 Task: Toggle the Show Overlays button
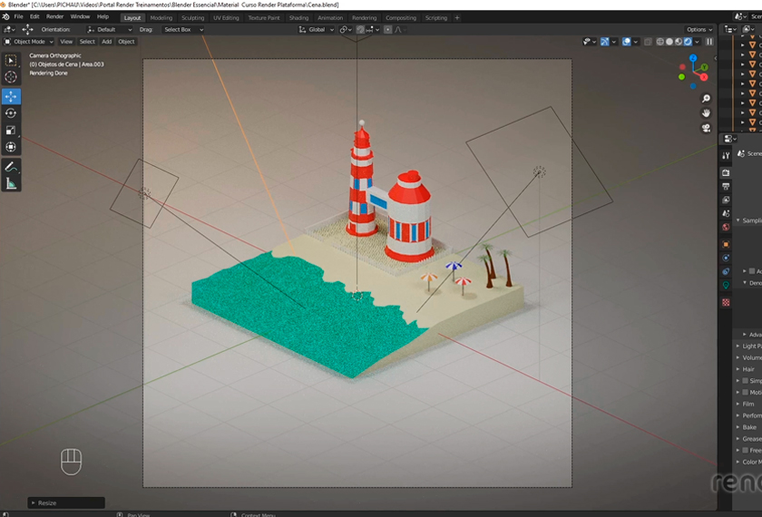point(627,42)
